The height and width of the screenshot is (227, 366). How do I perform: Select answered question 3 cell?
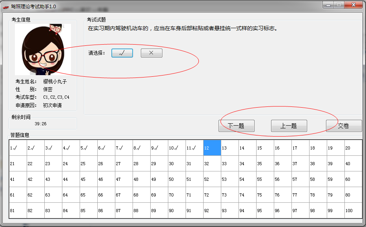pyautogui.click(x=53, y=148)
